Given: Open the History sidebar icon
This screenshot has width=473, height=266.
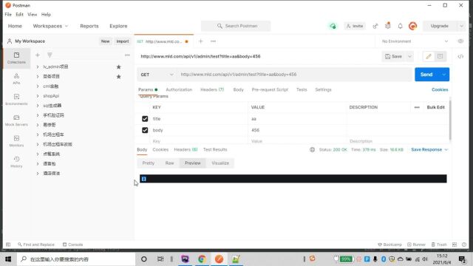Looking at the screenshot, I should pos(16,162).
